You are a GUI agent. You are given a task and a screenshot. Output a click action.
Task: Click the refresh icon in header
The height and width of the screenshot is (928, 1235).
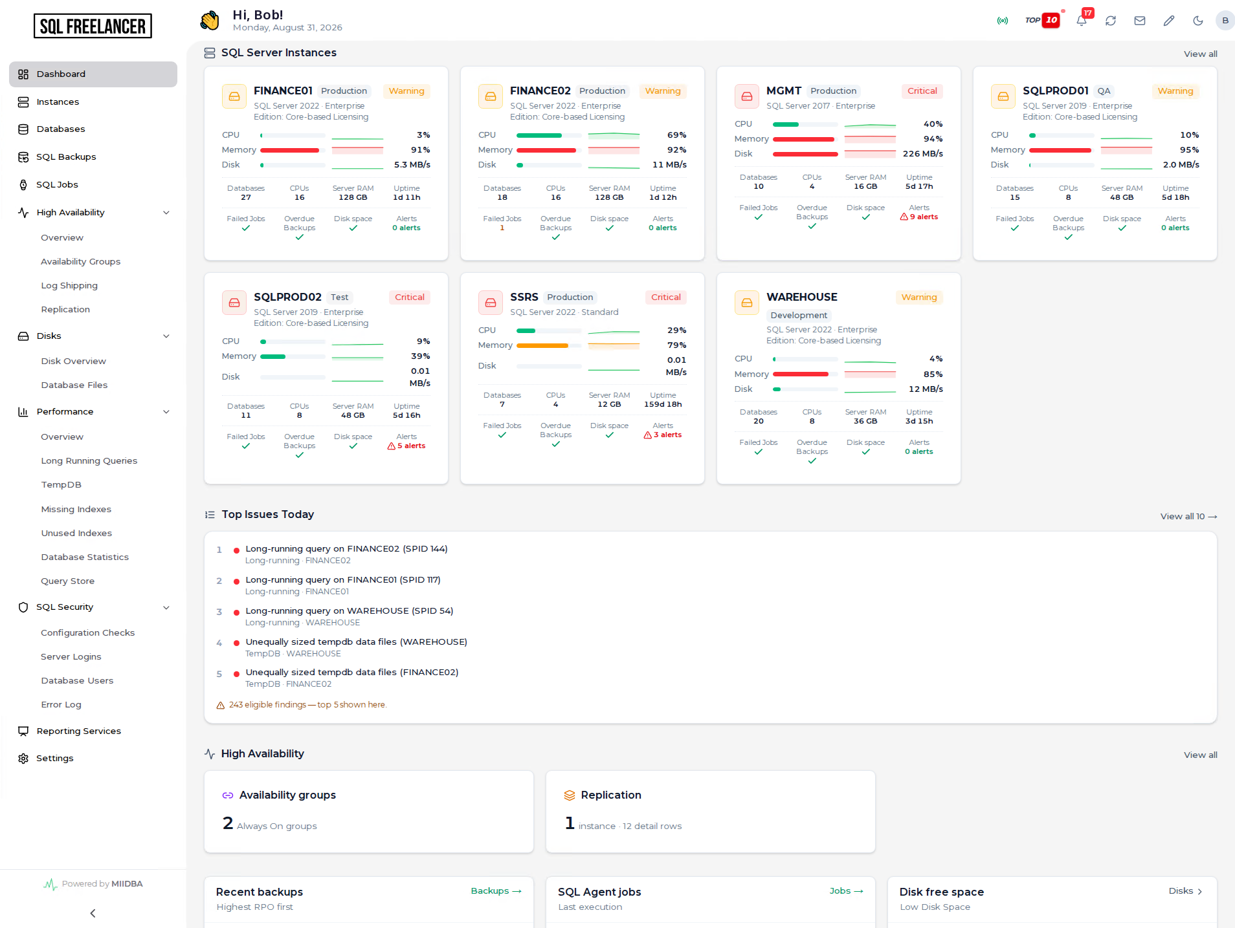tap(1111, 21)
